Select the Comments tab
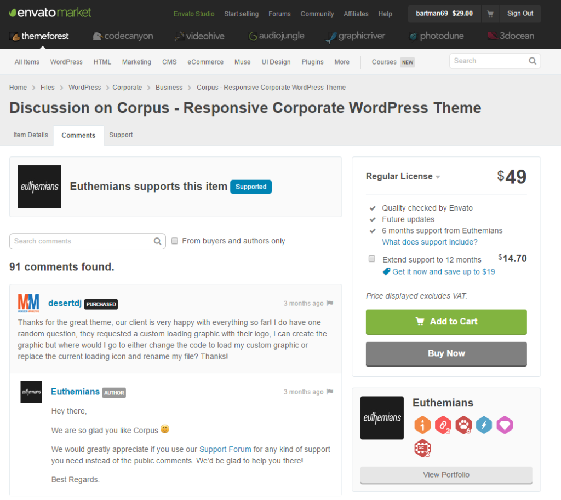Image resolution: width=561 pixels, height=500 pixels. coord(78,136)
